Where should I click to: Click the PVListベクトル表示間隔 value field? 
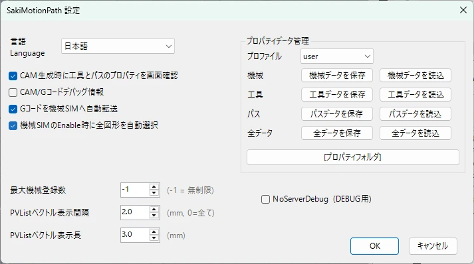coord(135,212)
